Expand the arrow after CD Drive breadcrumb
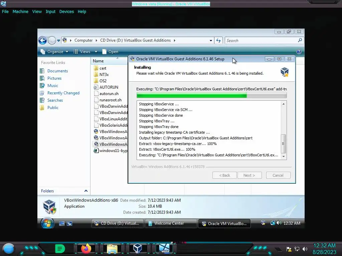The image size is (342, 256). click(174, 40)
